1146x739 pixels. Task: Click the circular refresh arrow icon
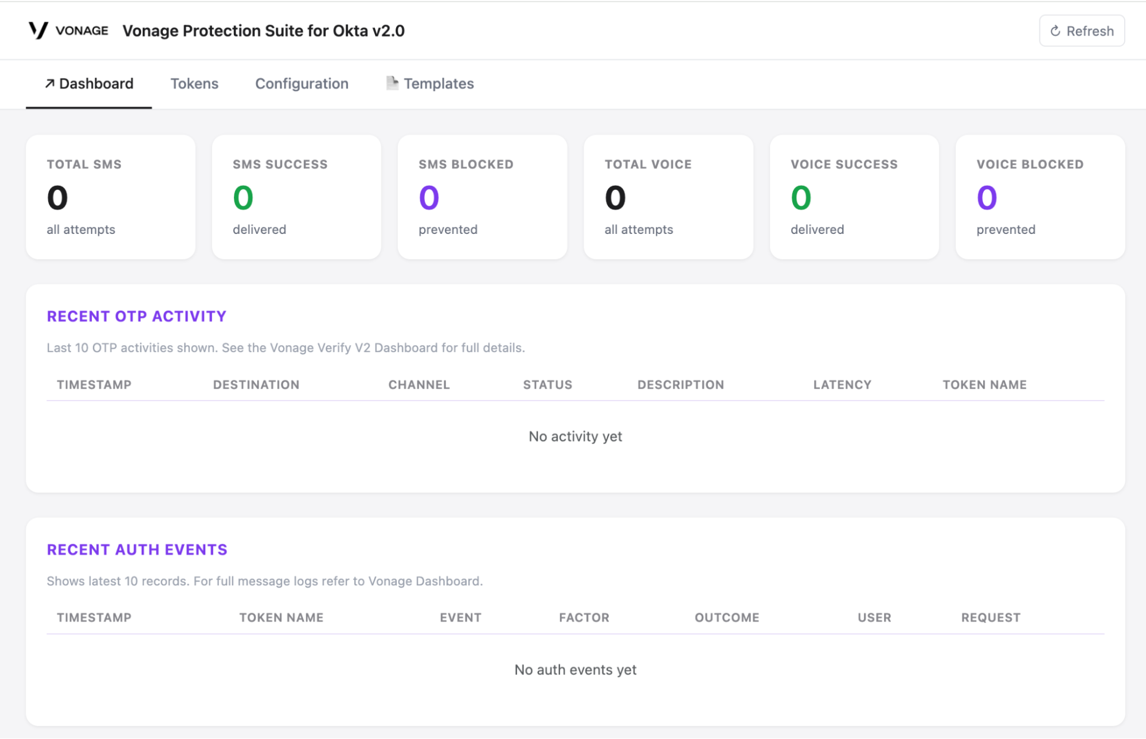click(x=1055, y=31)
